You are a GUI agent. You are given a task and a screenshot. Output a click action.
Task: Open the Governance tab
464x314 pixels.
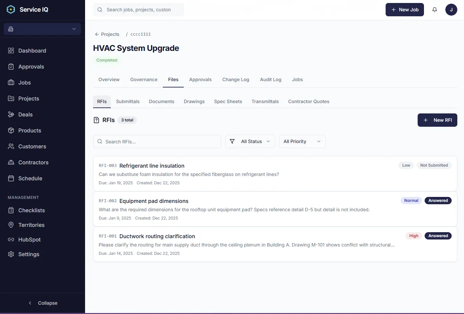[x=144, y=79]
